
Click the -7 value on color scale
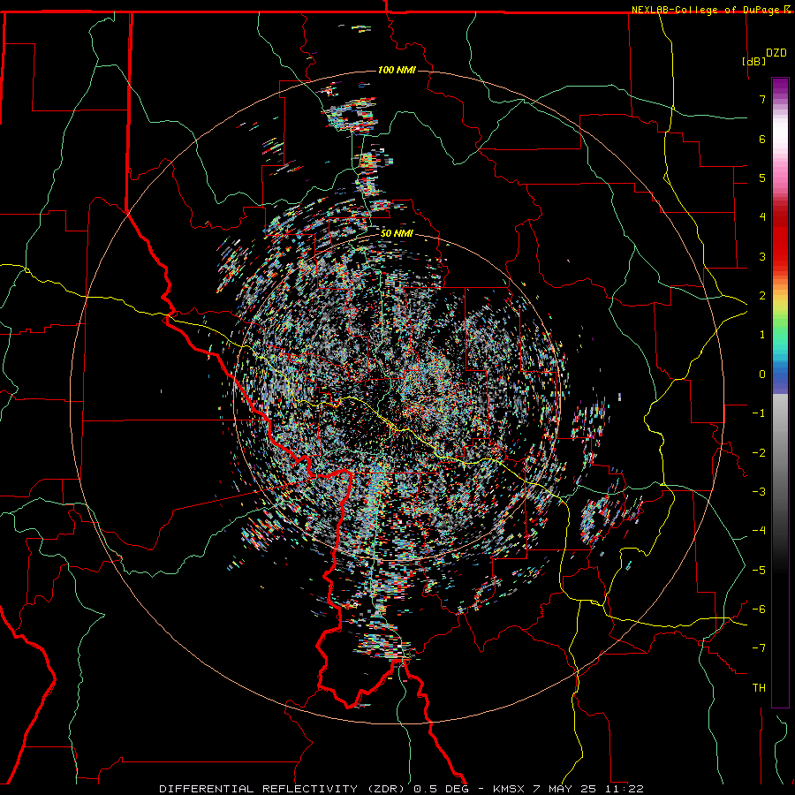(x=759, y=648)
